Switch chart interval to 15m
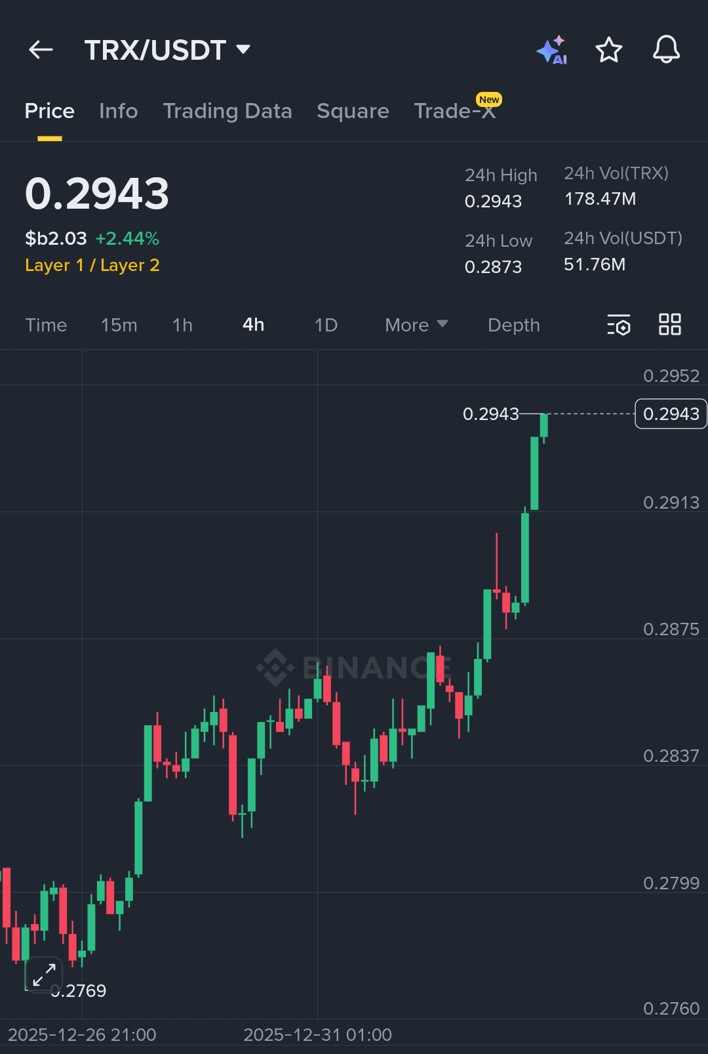Screen dimensions: 708x1054 119,325
